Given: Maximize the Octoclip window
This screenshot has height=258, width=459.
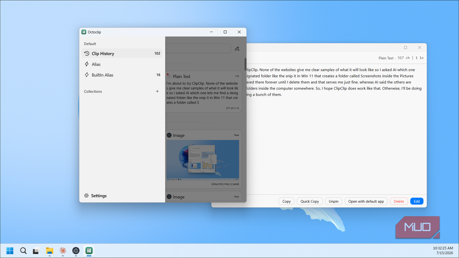Looking at the screenshot, I should (x=225, y=32).
